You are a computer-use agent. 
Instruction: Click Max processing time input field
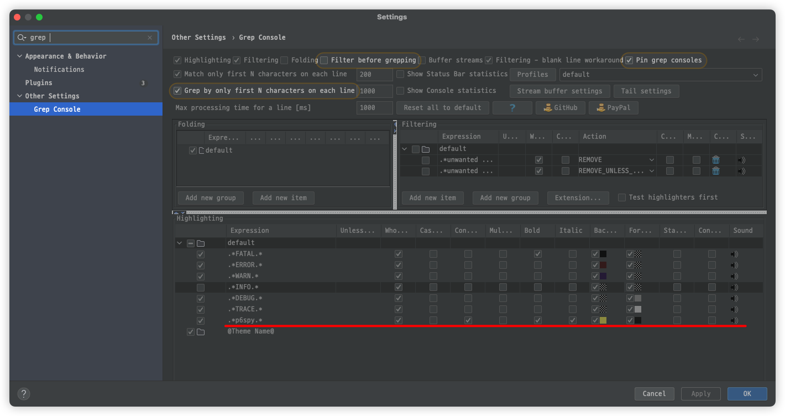tap(374, 108)
